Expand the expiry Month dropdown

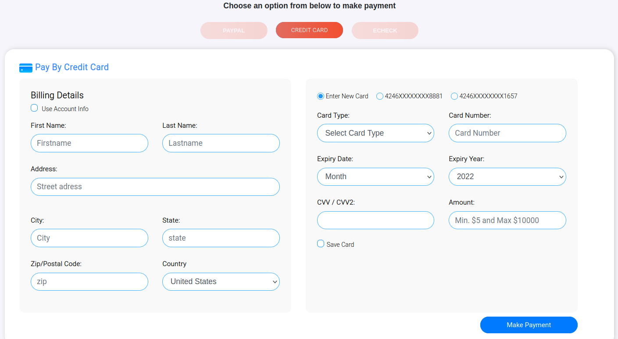click(x=375, y=177)
